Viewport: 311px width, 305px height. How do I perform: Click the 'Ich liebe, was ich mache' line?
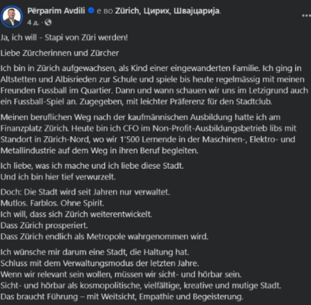click(92, 166)
